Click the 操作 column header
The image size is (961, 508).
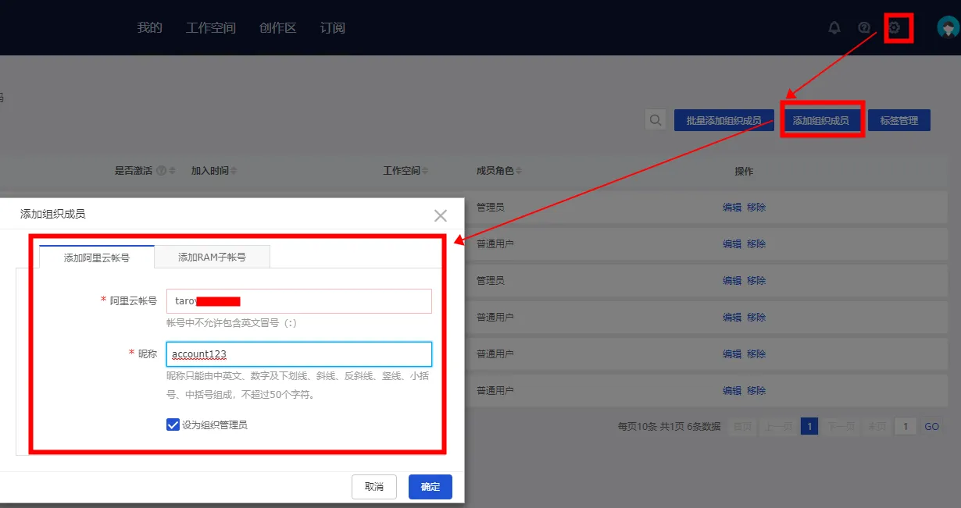pyautogui.click(x=744, y=171)
